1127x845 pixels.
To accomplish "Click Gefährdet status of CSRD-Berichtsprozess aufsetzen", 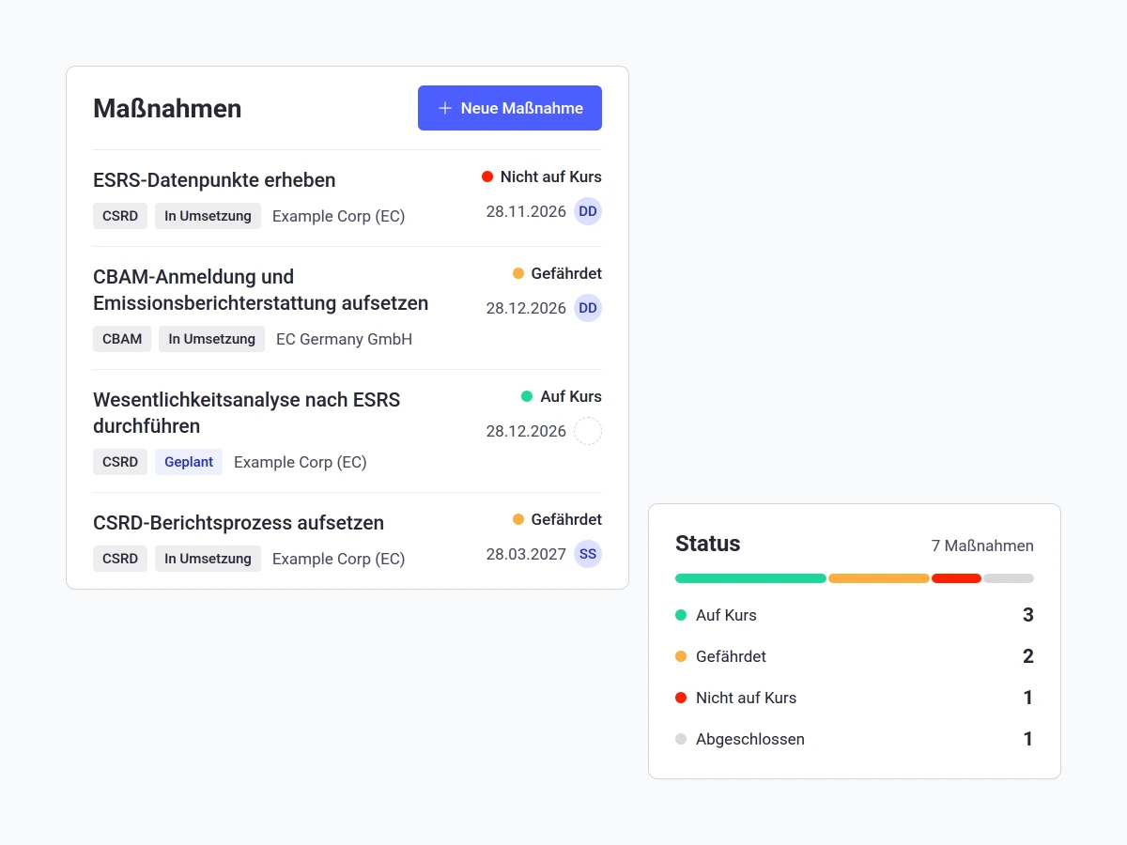I will 557,519.
